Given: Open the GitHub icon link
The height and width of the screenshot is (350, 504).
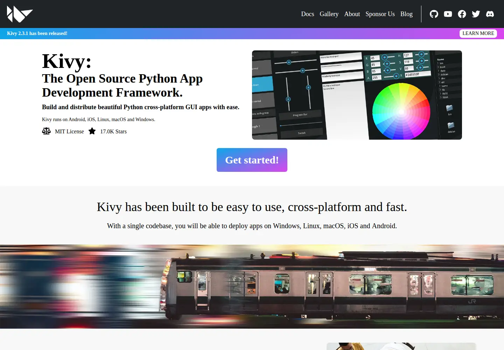Looking at the screenshot, I should pyautogui.click(x=434, y=14).
